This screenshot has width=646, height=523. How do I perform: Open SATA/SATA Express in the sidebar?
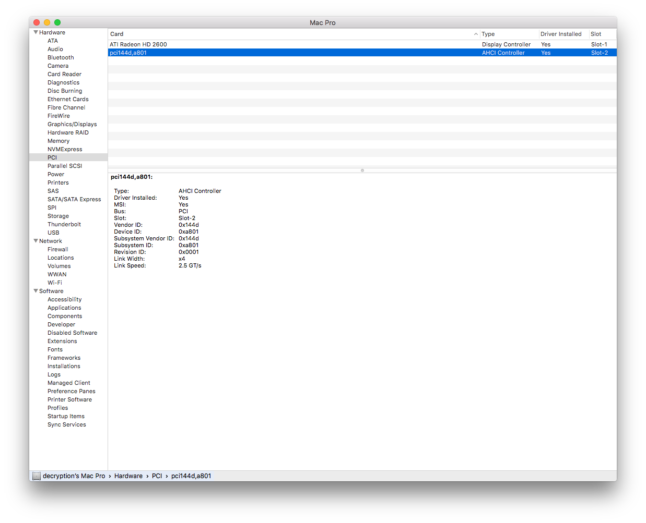point(74,199)
